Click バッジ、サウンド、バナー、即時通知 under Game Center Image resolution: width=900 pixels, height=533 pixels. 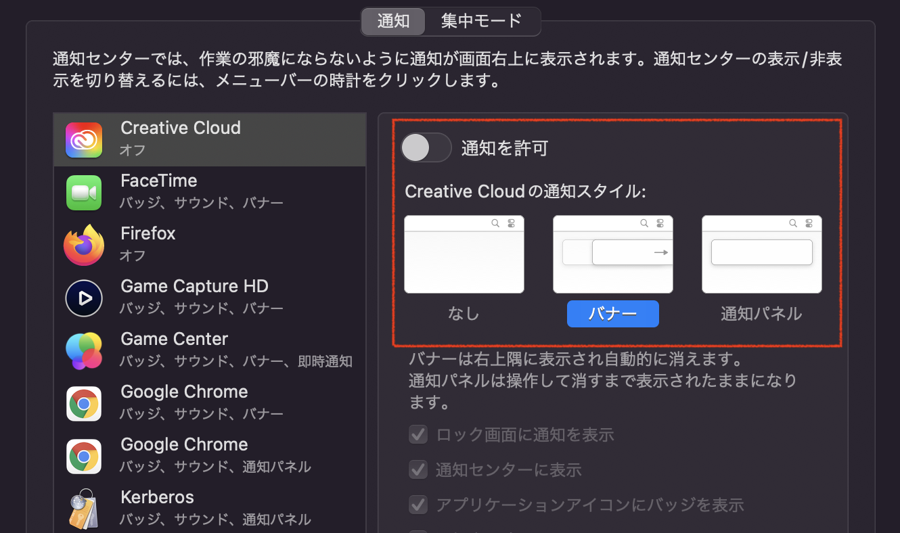pyautogui.click(x=236, y=361)
